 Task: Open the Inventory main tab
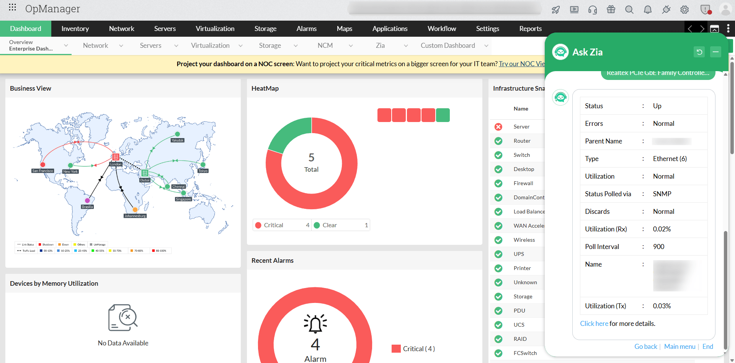pyautogui.click(x=75, y=29)
